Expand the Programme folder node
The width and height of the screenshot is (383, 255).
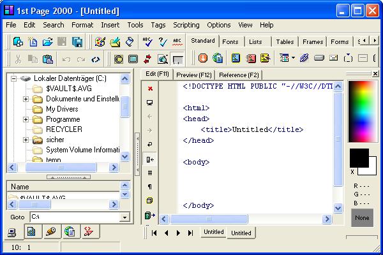point(26,119)
